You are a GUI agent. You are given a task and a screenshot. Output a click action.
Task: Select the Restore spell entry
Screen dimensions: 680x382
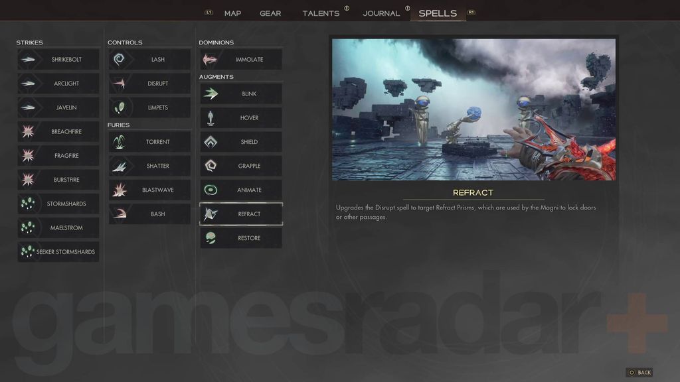[x=240, y=238]
